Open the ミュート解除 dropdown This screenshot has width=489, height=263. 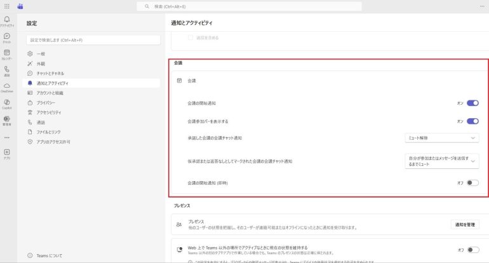(442, 138)
